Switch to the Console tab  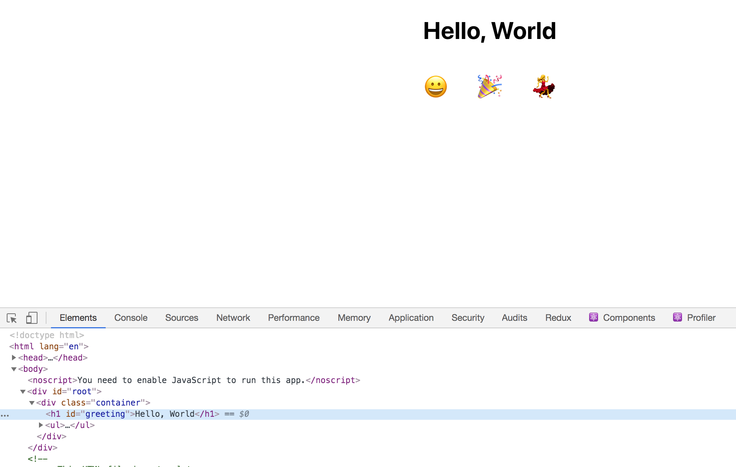[x=131, y=318]
